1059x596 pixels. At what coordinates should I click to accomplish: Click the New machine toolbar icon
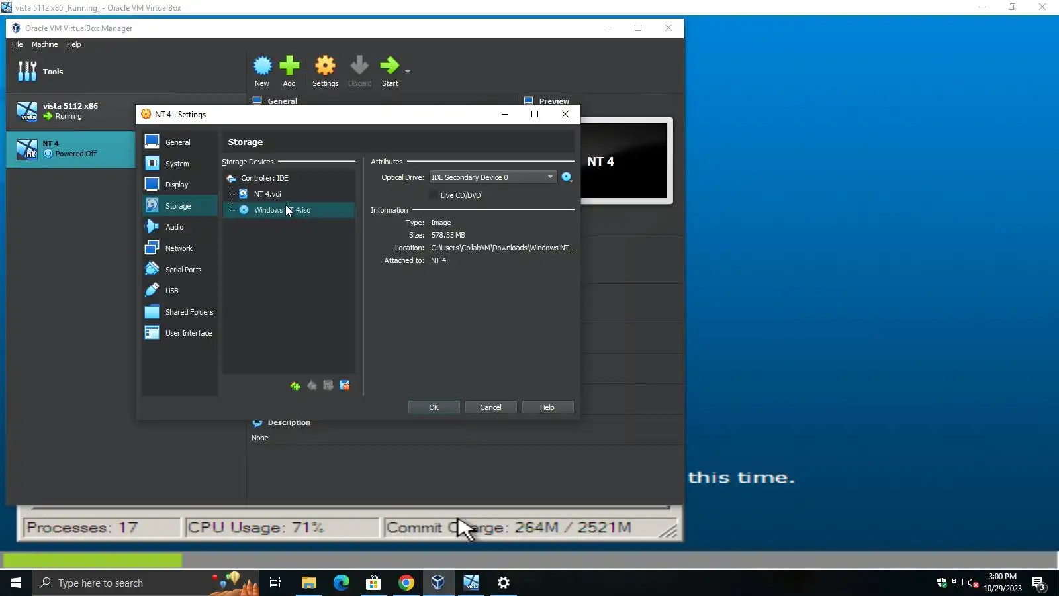point(263,66)
